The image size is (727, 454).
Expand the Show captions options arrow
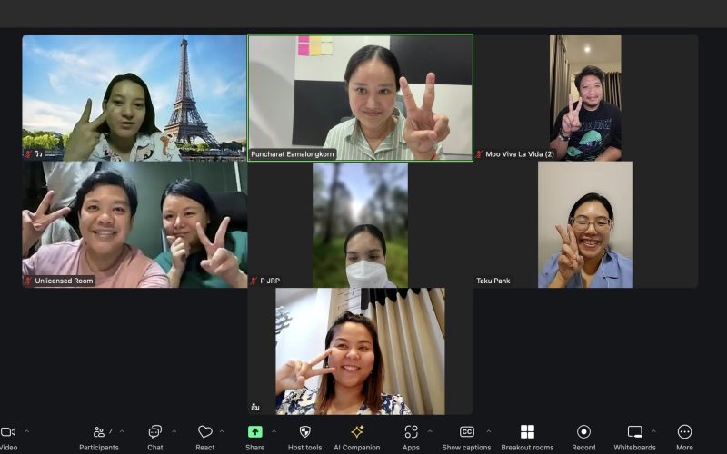pos(488,431)
